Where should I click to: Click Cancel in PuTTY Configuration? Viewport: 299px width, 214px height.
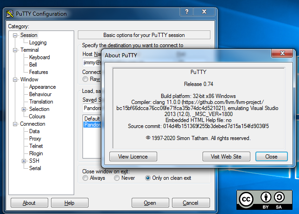tap(191, 203)
